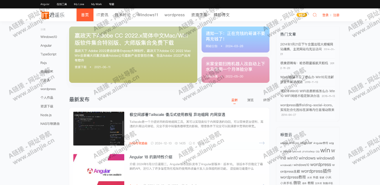Open the pink 米家全能扫拖机器人 card
This screenshot has width=380, height=185.
235,70
